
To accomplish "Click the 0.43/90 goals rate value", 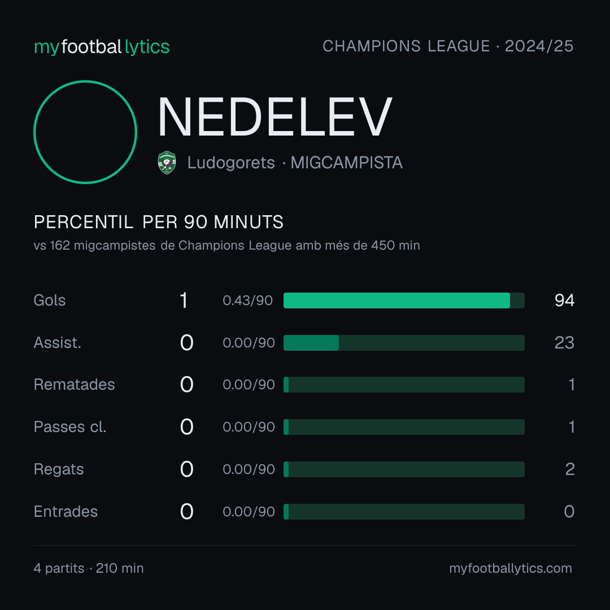I will [x=247, y=300].
